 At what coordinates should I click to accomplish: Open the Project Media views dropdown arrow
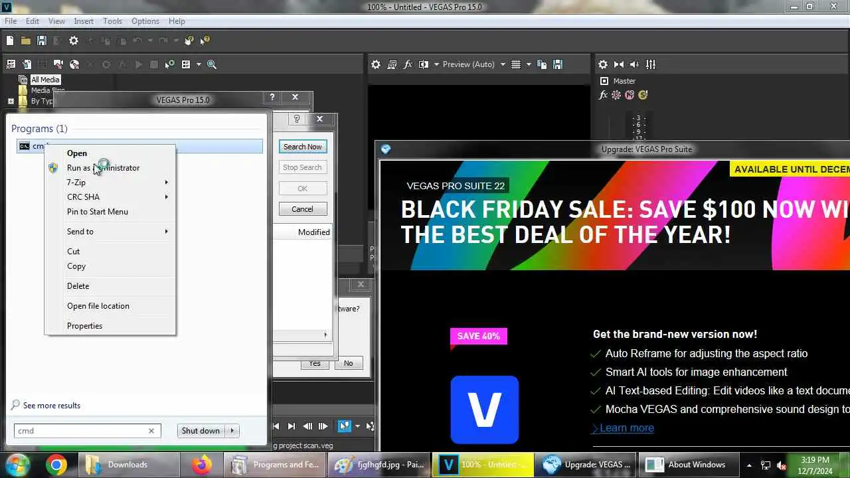point(199,64)
